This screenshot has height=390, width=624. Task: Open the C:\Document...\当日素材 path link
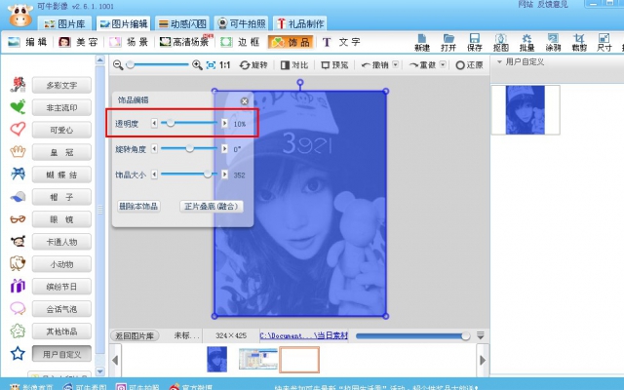pyautogui.click(x=303, y=335)
